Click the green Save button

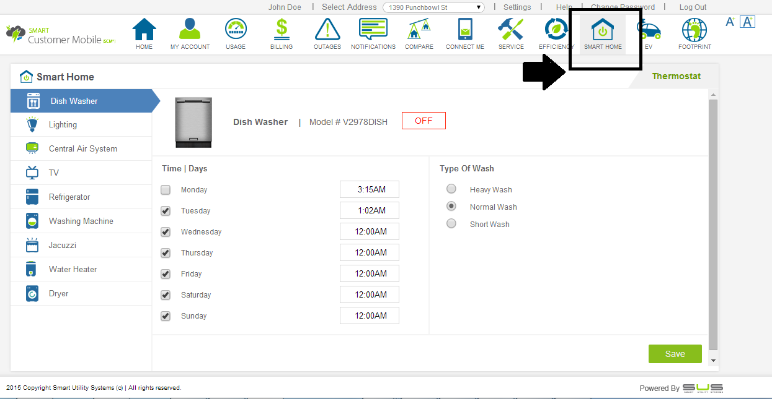tap(675, 354)
